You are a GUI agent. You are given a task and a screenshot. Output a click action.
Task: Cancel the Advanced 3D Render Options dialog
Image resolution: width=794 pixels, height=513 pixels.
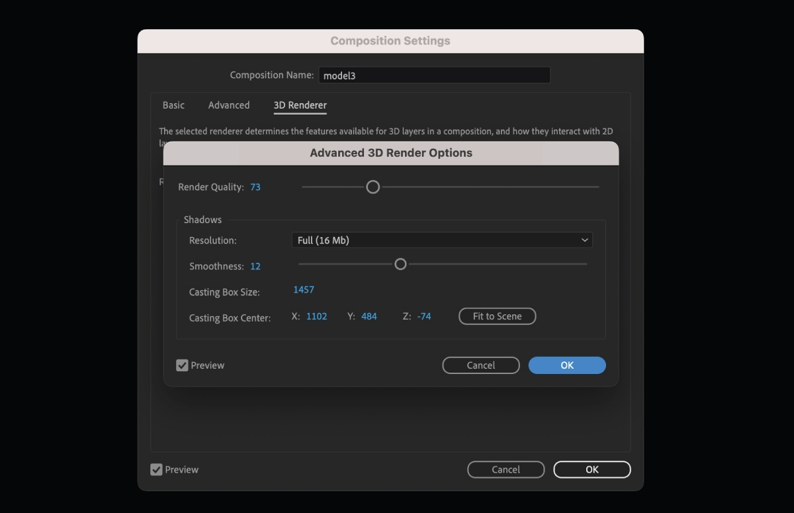pos(481,365)
